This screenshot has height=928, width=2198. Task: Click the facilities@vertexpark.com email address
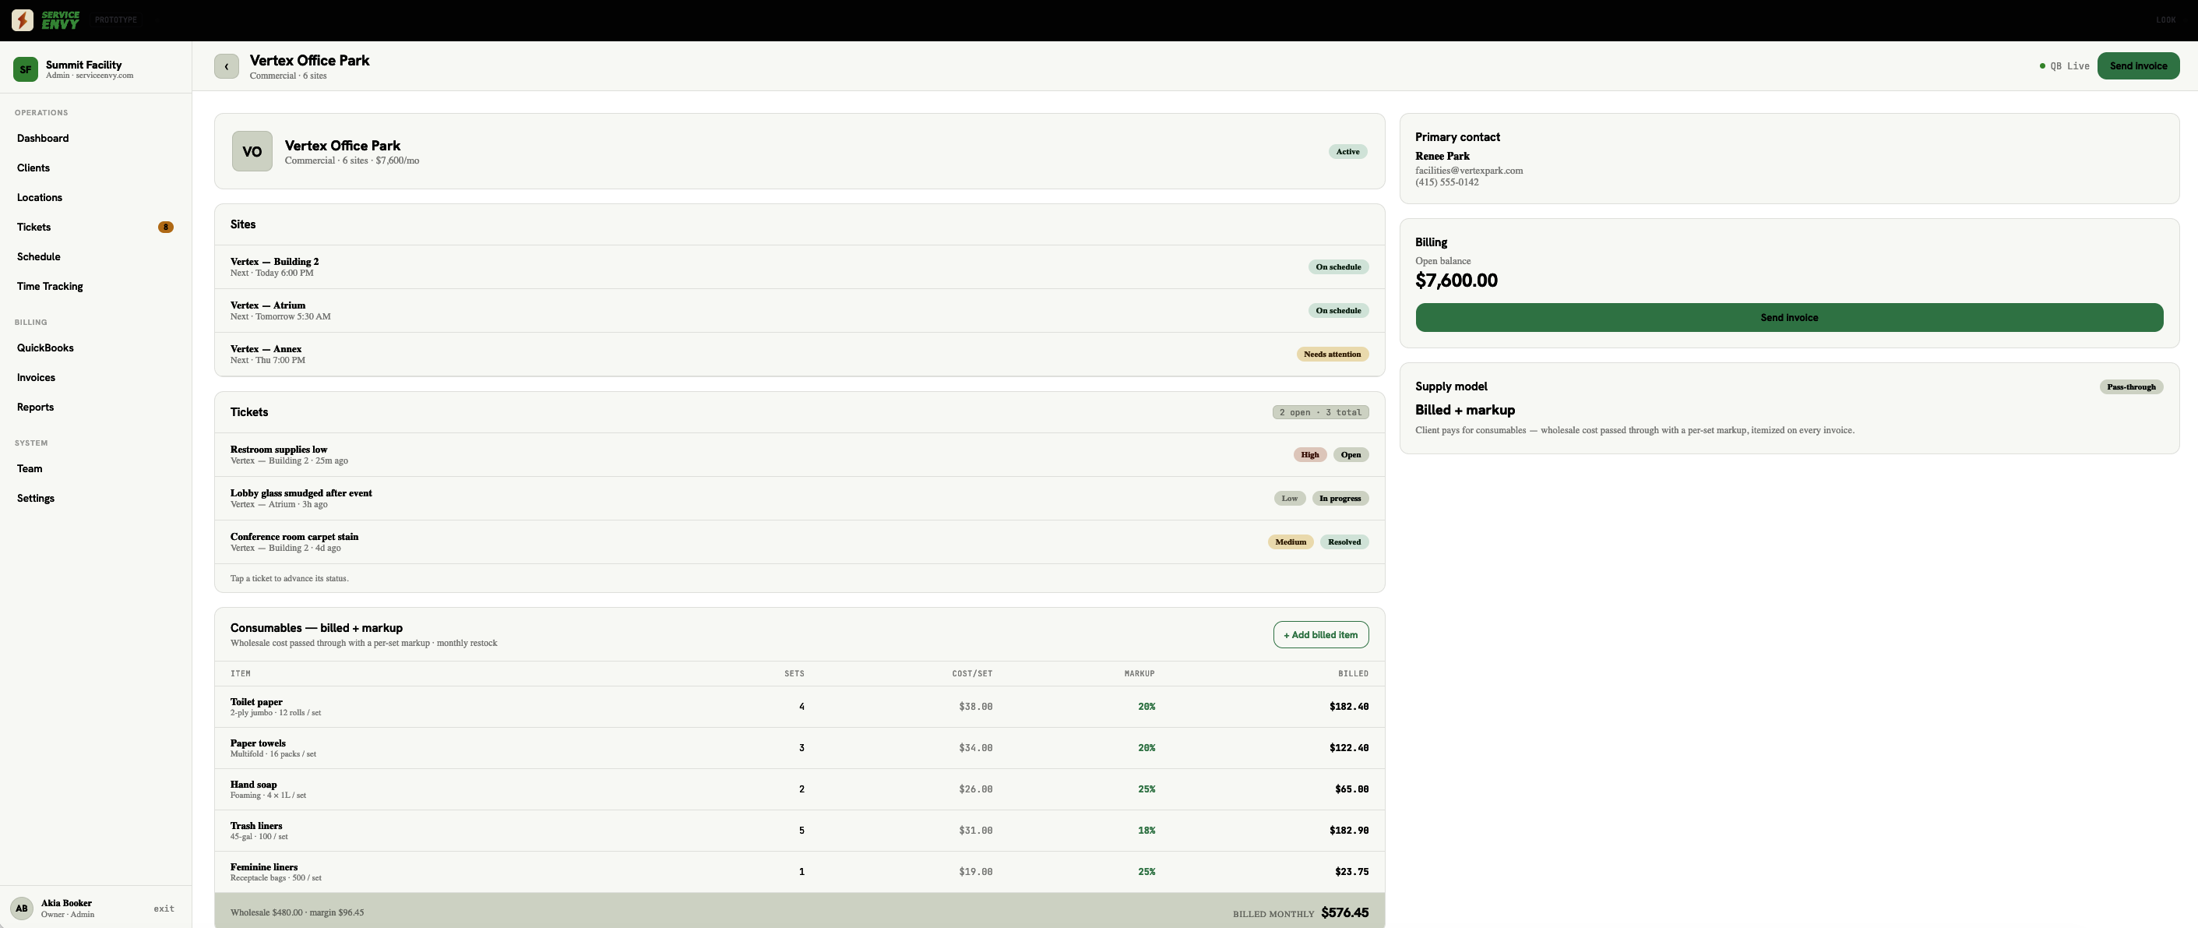tap(1468, 171)
